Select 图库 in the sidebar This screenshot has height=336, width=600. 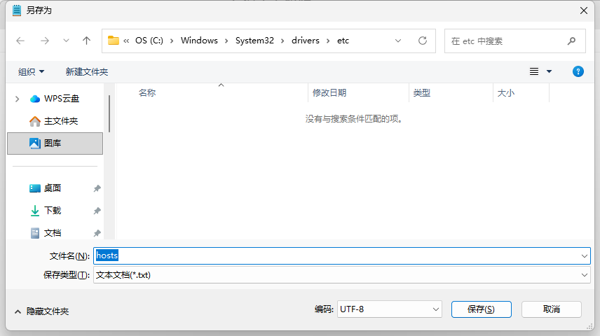point(55,143)
